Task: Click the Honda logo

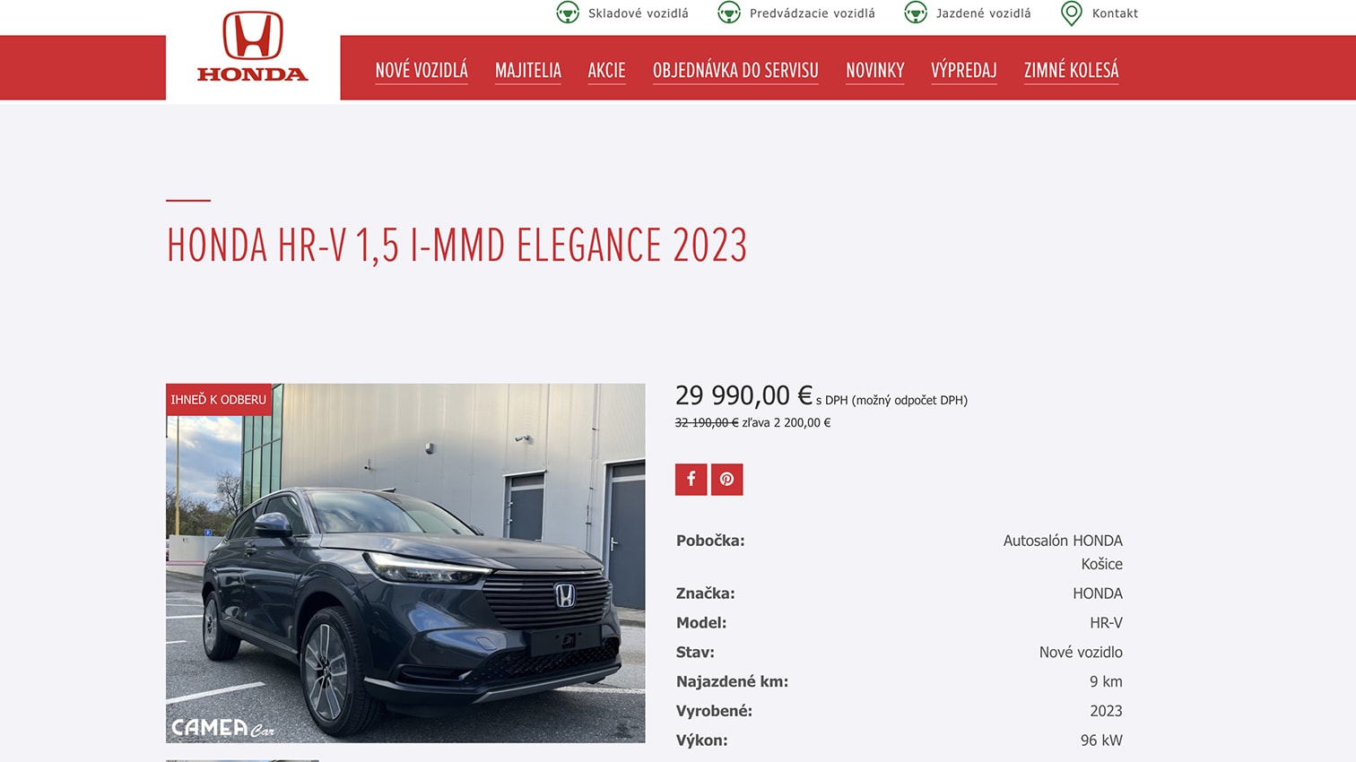Action: pos(253,48)
